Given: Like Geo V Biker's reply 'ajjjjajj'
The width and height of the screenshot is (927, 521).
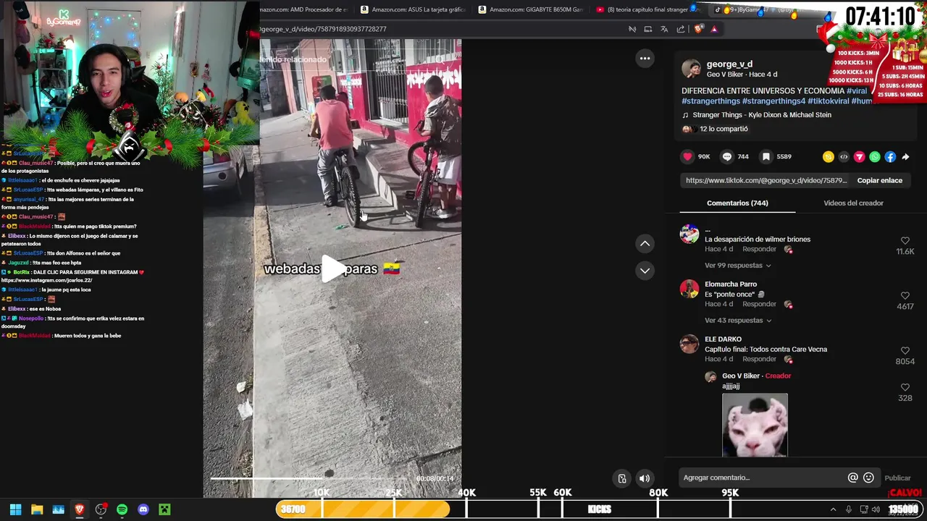Looking at the screenshot, I should 905,387.
